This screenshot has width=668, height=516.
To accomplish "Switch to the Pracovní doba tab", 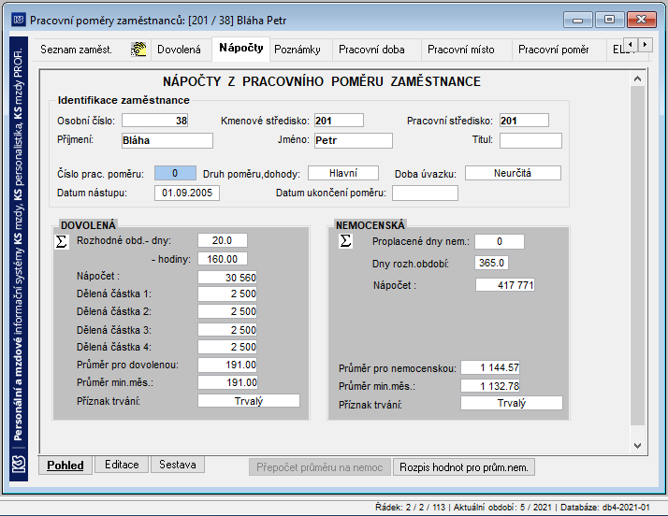I will click(371, 50).
